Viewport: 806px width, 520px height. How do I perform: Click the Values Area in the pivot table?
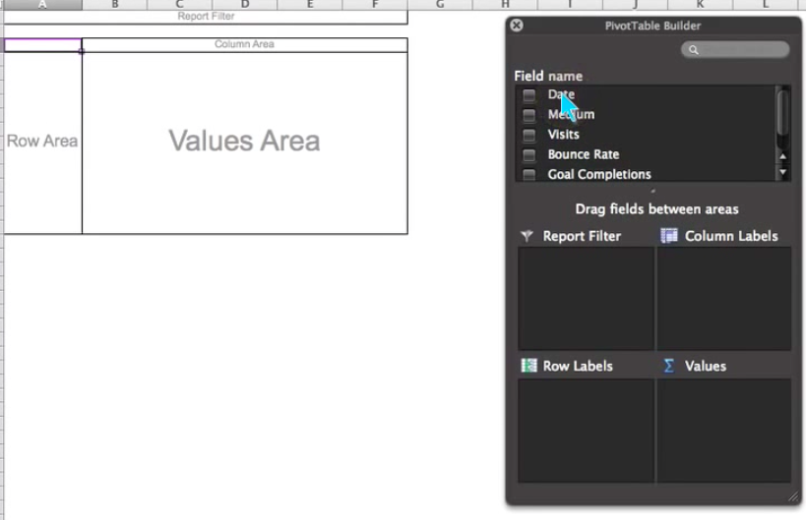[244, 142]
